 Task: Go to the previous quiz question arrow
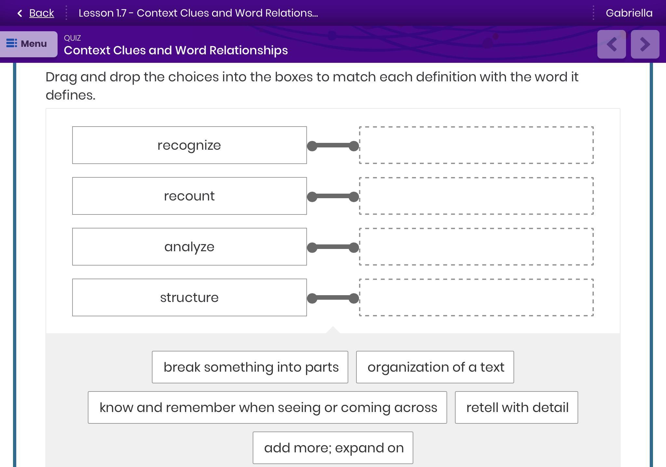point(611,44)
